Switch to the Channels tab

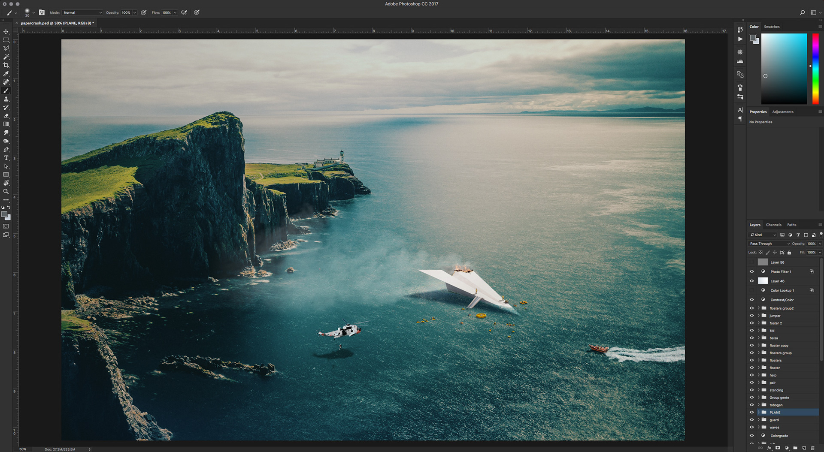(x=773, y=225)
